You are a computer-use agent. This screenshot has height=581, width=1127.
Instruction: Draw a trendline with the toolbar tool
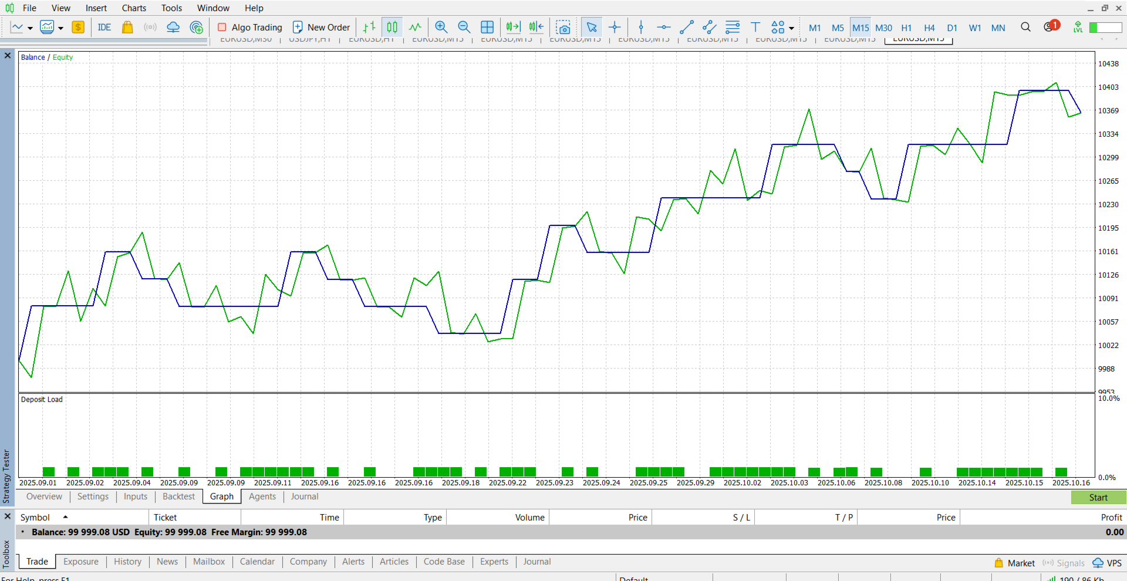coord(686,27)
